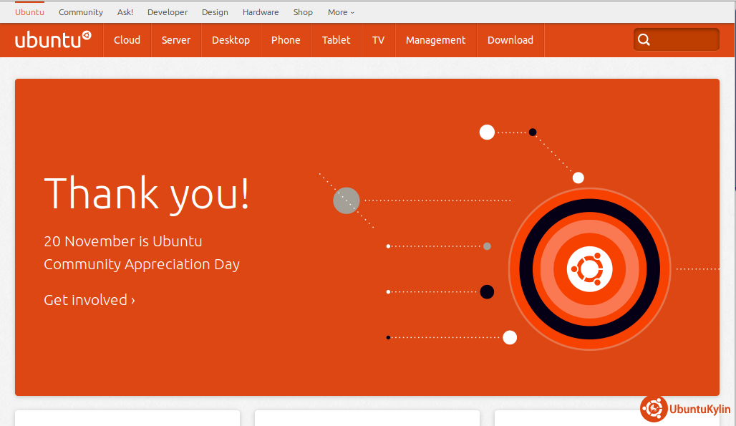Visit the Ask! link
Viewport: 736px width, 426px height.
(125, 12)
